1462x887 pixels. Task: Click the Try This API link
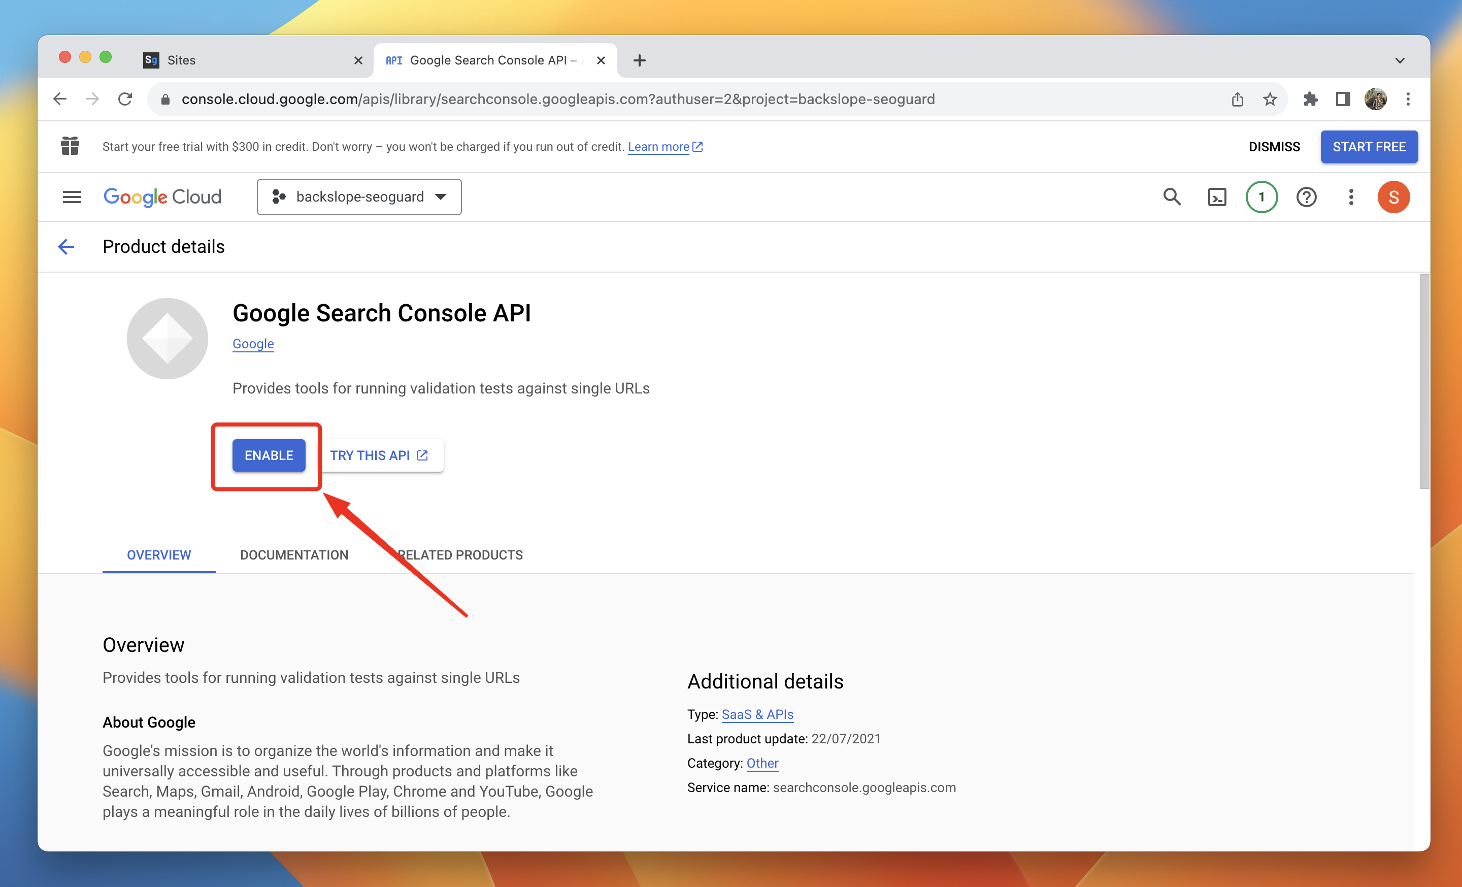tap(379, 455)
